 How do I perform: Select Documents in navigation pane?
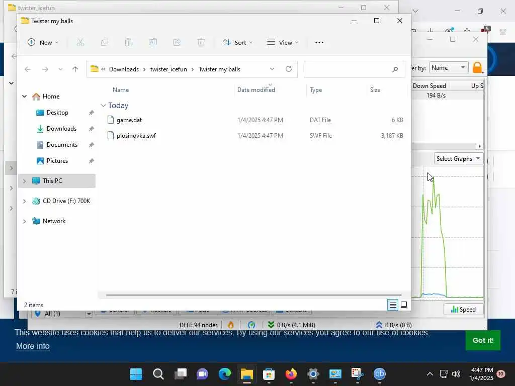point(62,145)
